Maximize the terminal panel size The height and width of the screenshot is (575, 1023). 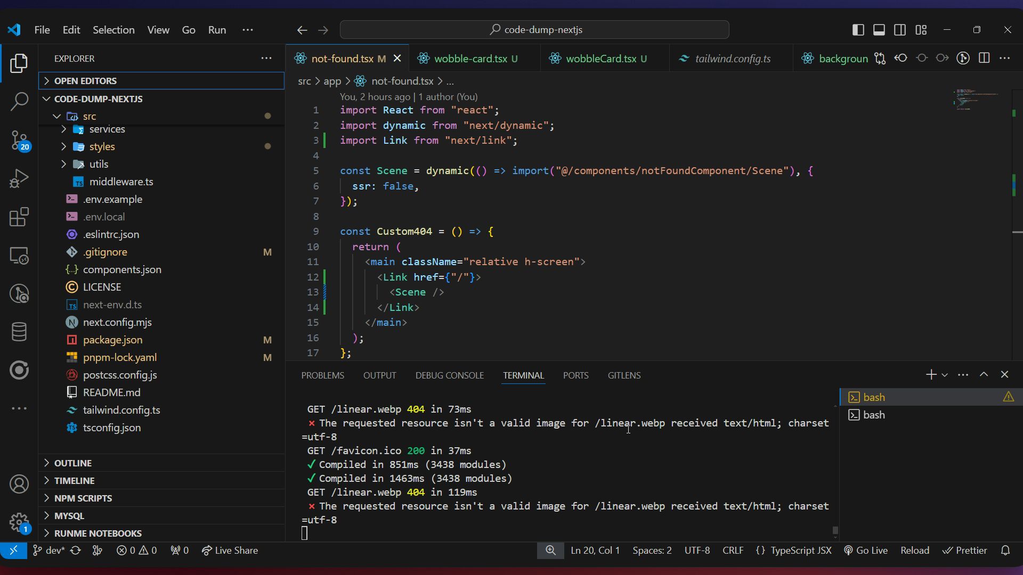(x=984, y=375)
